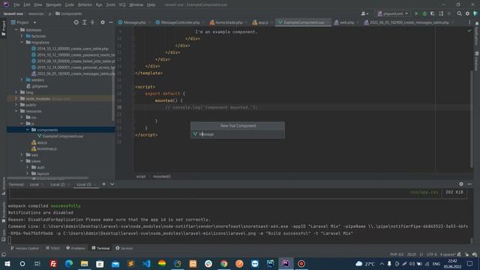
Task: Select bootstrap.js in project tree
Action: [x=46, y=148]
